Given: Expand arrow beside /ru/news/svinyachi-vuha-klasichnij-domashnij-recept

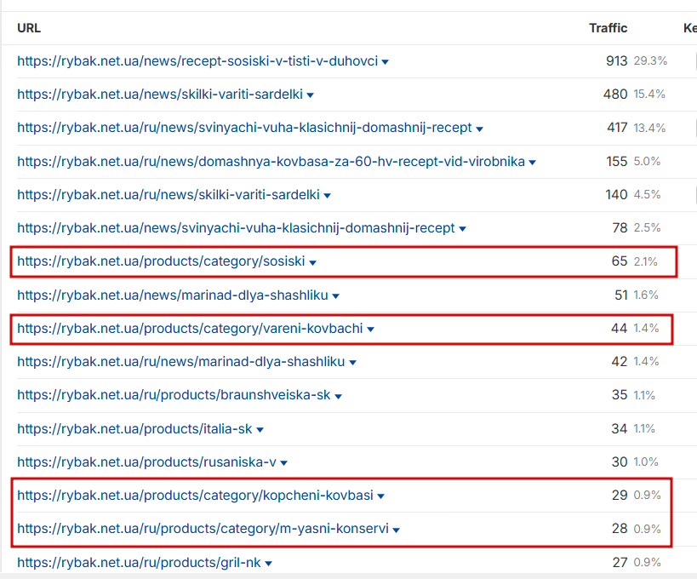Looking at the screenshot, I should click(479, 129).
